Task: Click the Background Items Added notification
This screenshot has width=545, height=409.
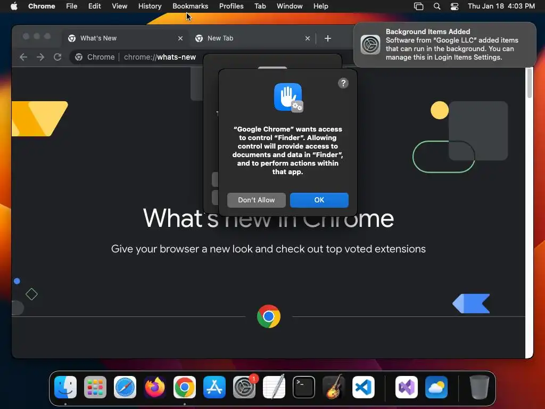Action: [x=445, y=45]
